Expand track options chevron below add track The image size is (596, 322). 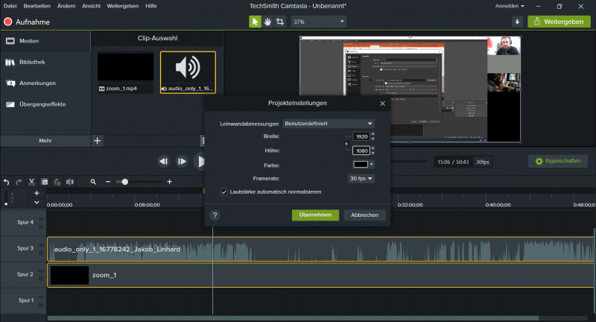point(37,203)
